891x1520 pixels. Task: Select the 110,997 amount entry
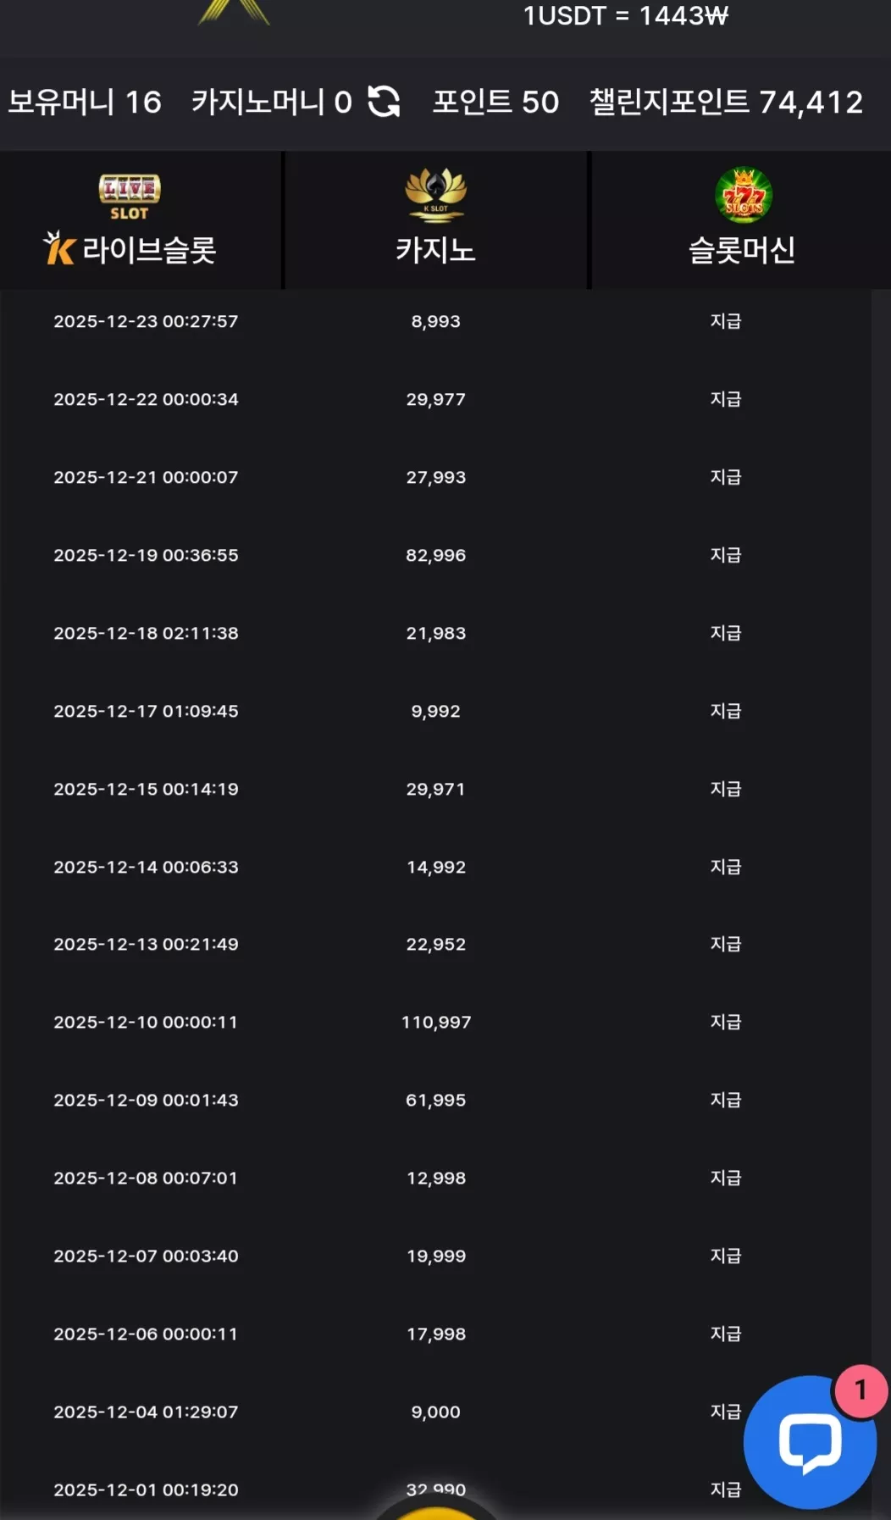tap(436, 1022)
